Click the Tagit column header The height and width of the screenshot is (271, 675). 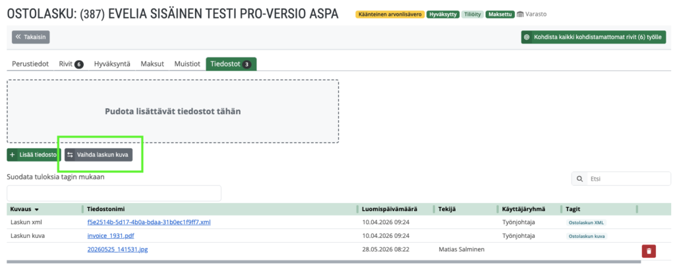point(573,210)
